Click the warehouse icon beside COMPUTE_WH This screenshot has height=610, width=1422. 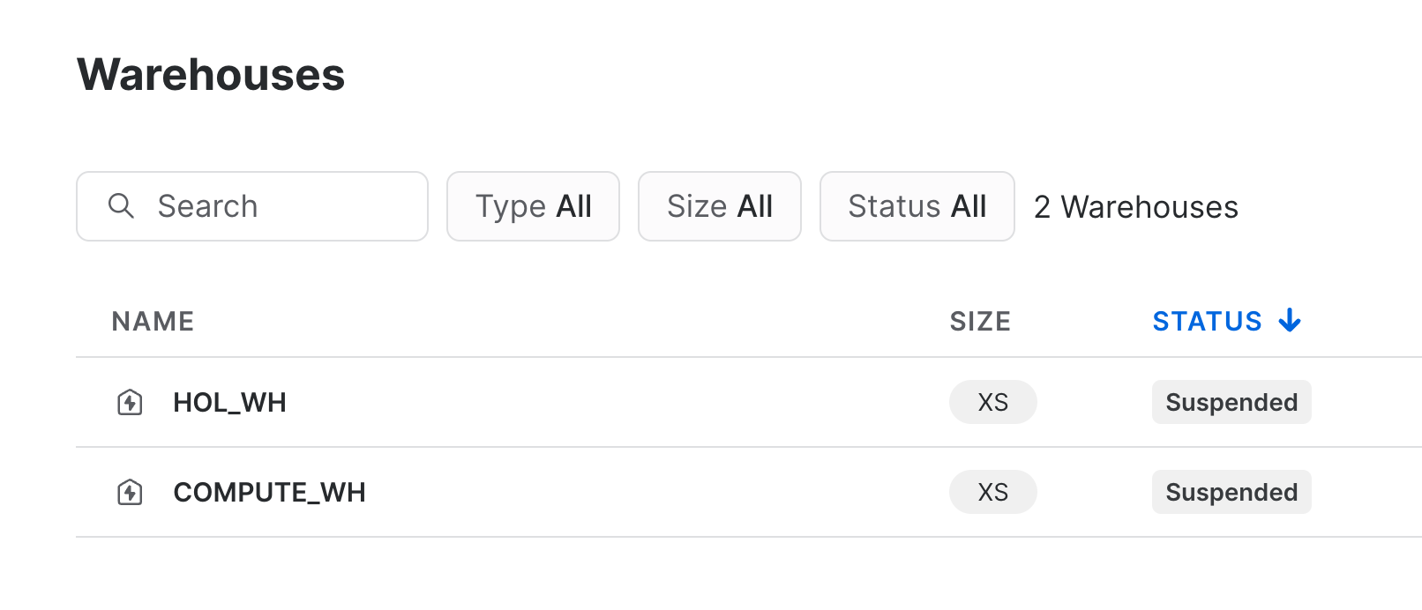[x=131, y=492]
